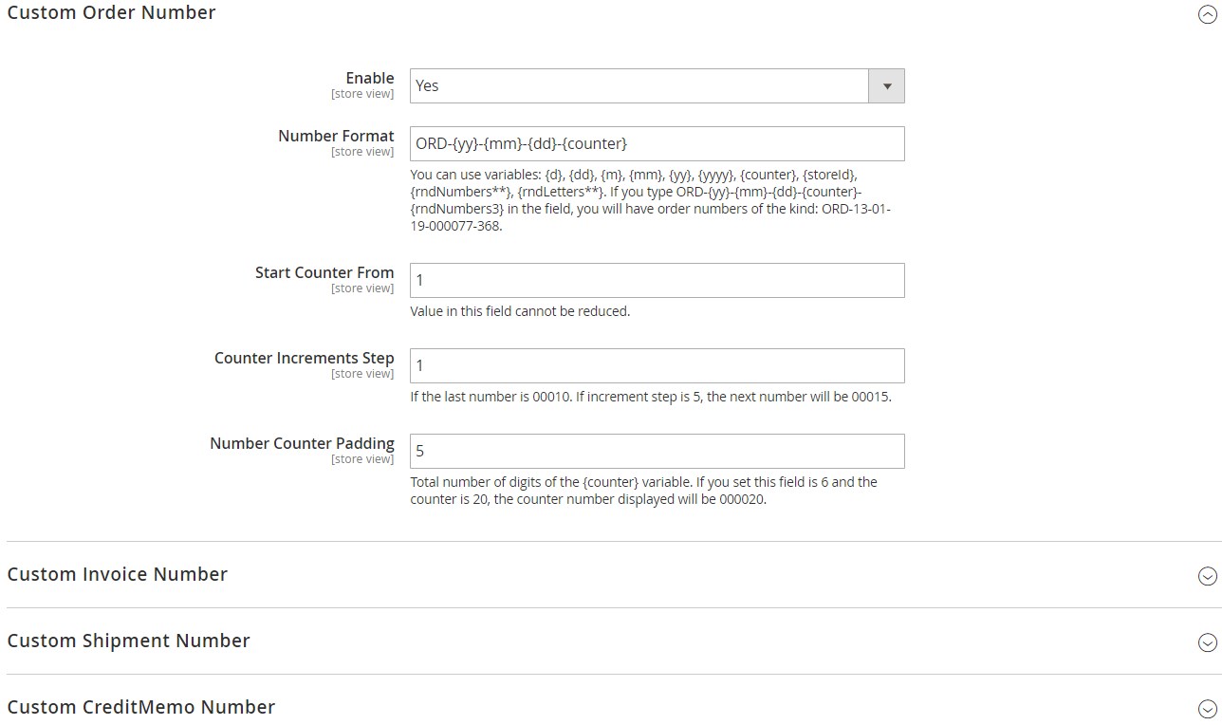Click the Enable dropdown arrow button
The height and width of the screenshot is (725, 1222).
point(886,85)
